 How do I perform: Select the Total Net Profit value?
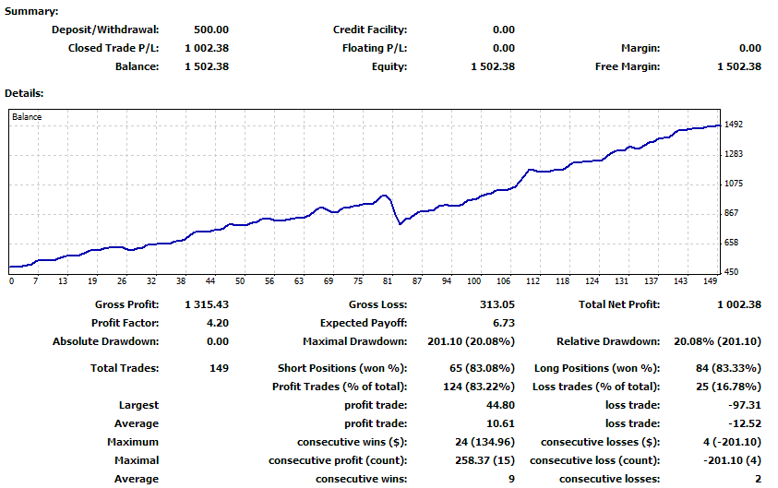click(x=737, y=304)
